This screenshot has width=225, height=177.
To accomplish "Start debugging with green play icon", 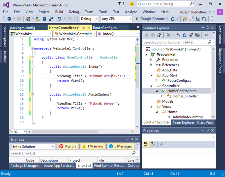I will coord(137,19).
